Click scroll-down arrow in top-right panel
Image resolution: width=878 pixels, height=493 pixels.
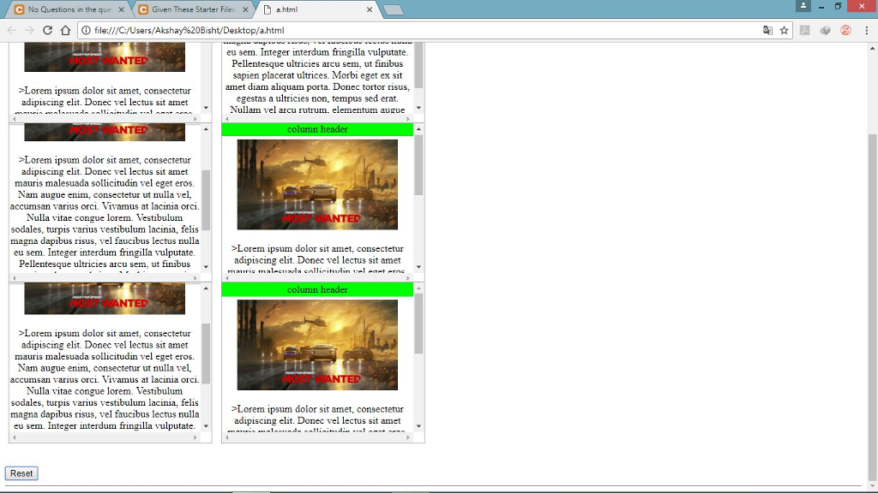pos(418,108)
